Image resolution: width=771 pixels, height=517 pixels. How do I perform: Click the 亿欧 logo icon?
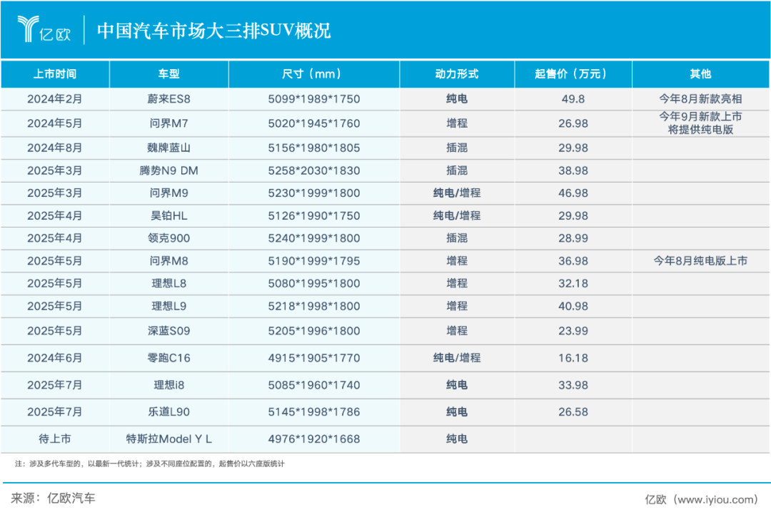44,29
